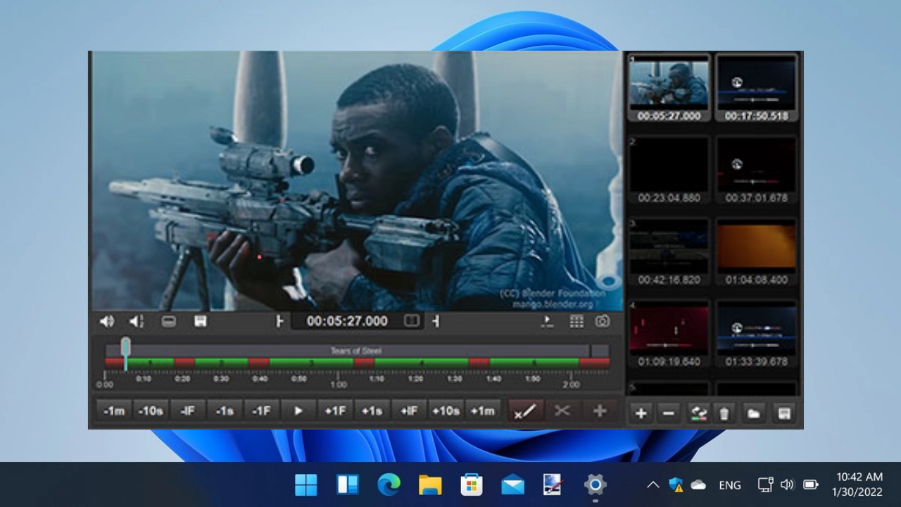Viewport: 901px width, 507px height.
Task: Select the segment thumbnail at 00:17:50.518
Action: (757, 89)
